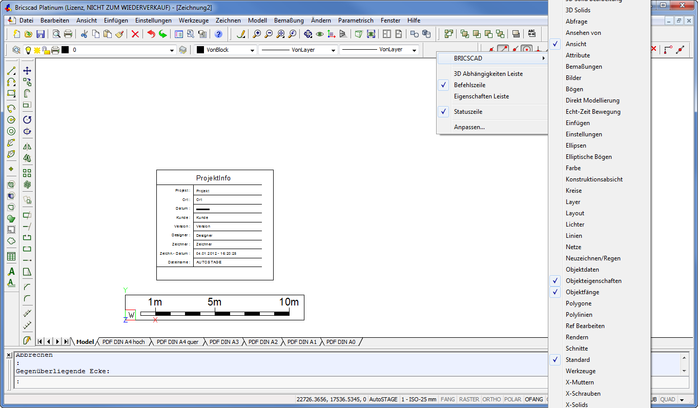Toggle ORTHO in the status bar

click(x=491, y=399)
